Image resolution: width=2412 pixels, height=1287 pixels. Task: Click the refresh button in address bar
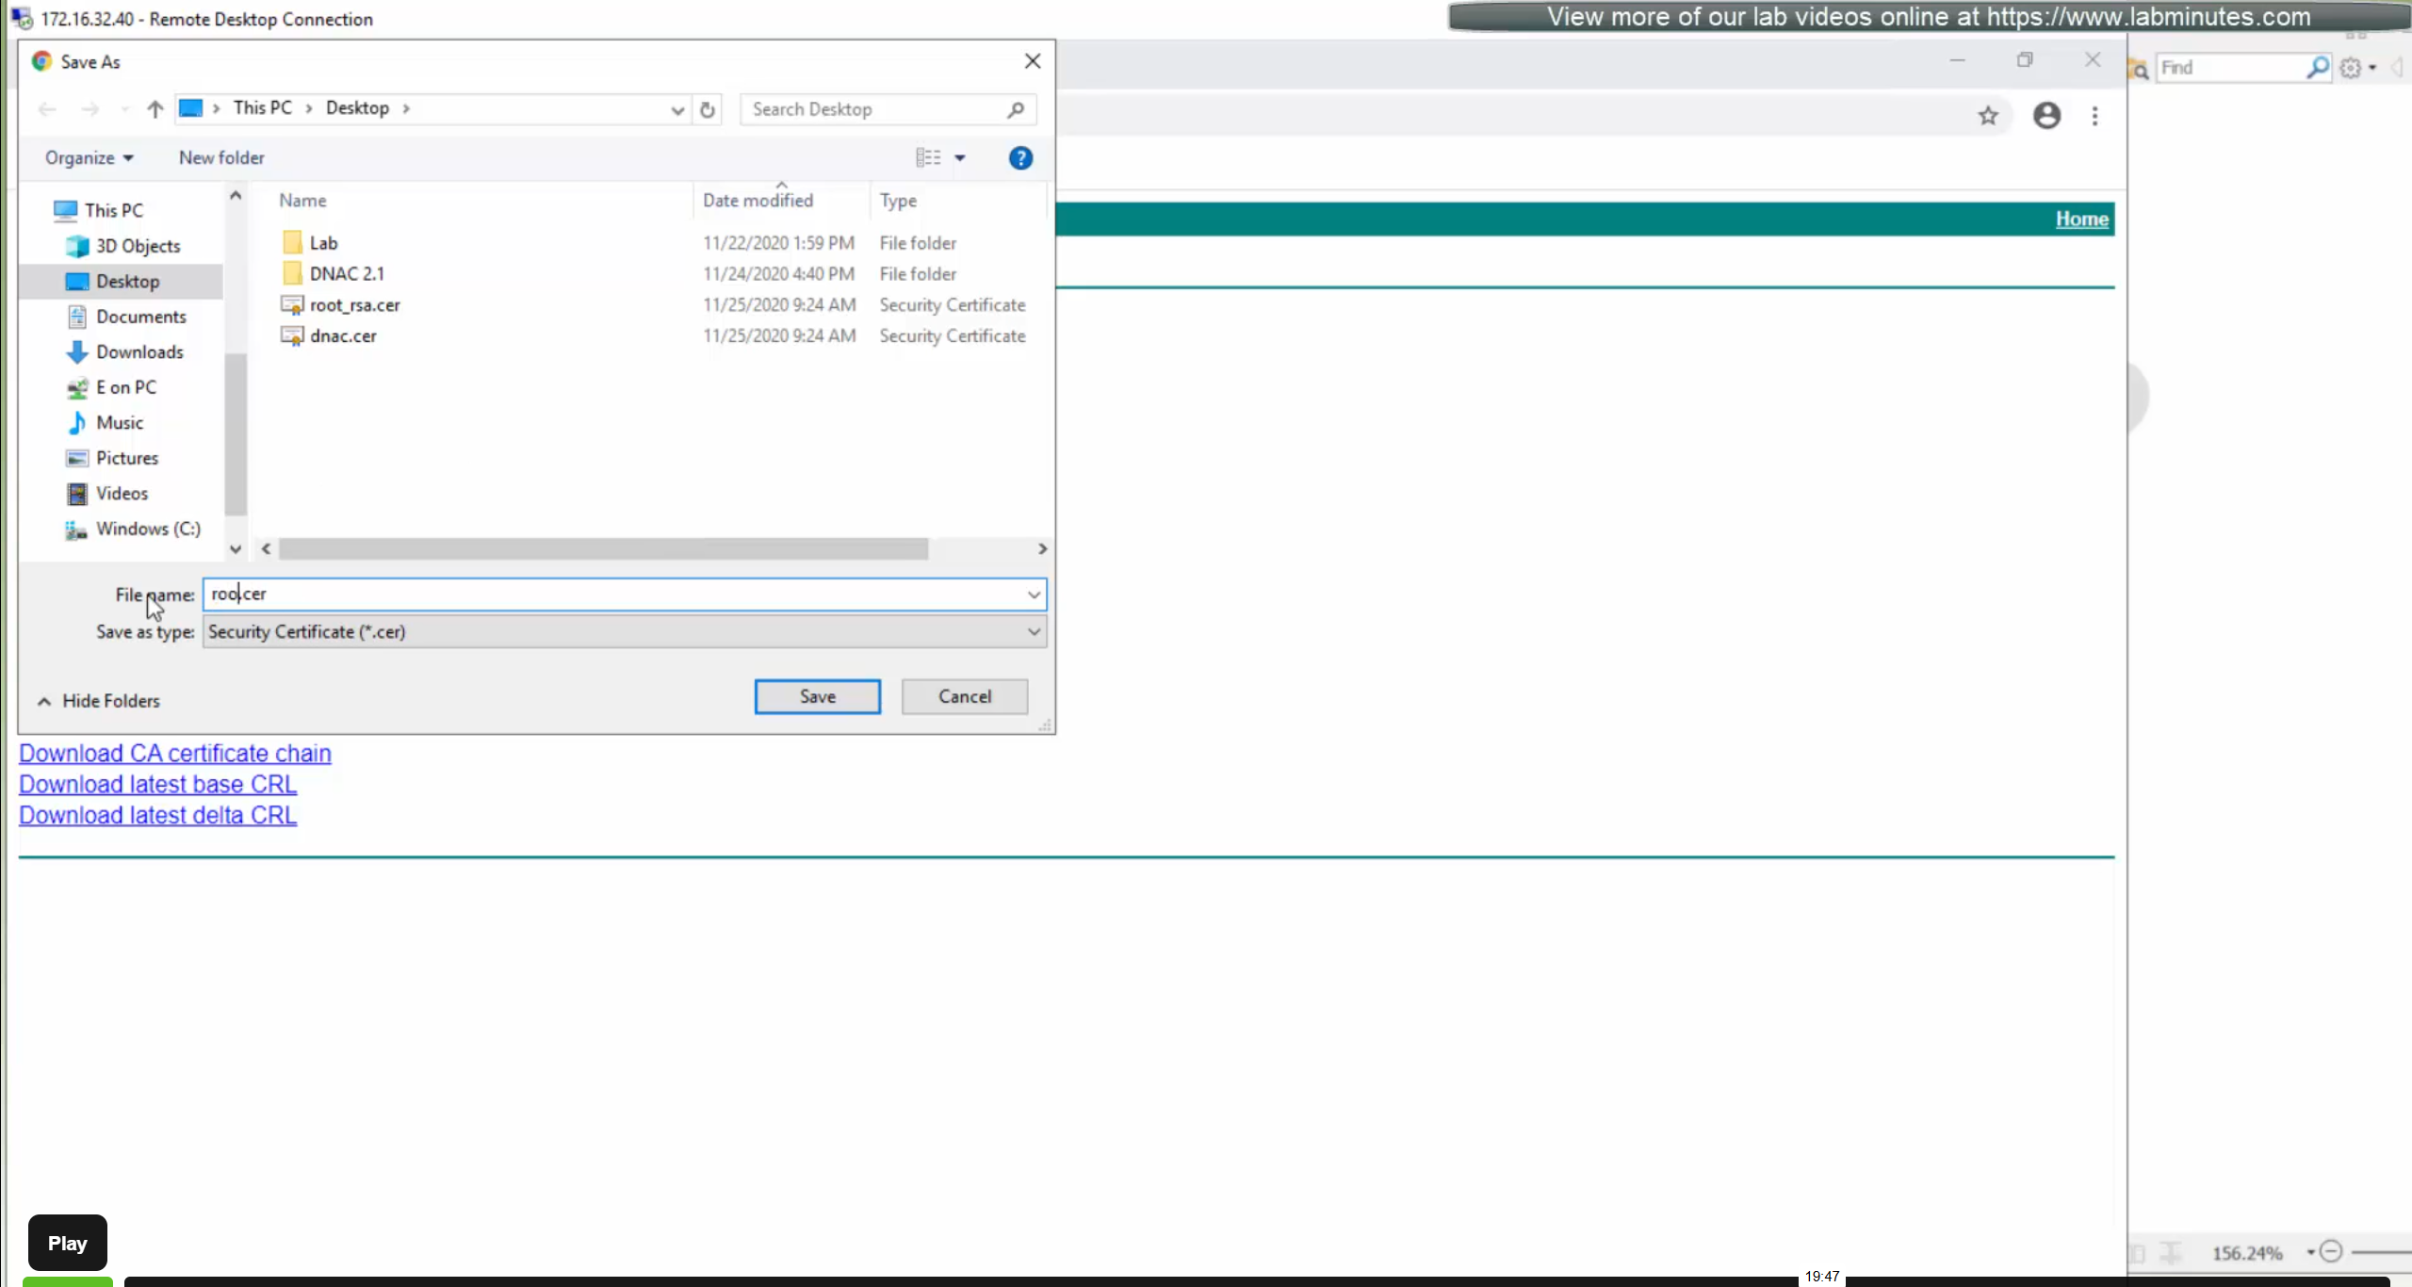708,109
